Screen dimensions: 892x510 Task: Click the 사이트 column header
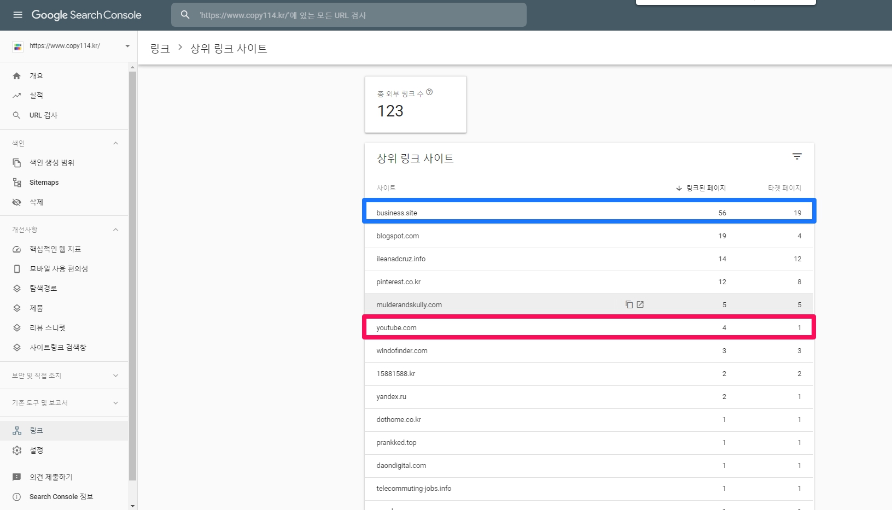click(386, 188)
